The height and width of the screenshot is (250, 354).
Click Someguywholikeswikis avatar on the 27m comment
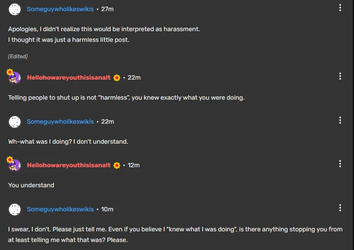tap(15, 9)
